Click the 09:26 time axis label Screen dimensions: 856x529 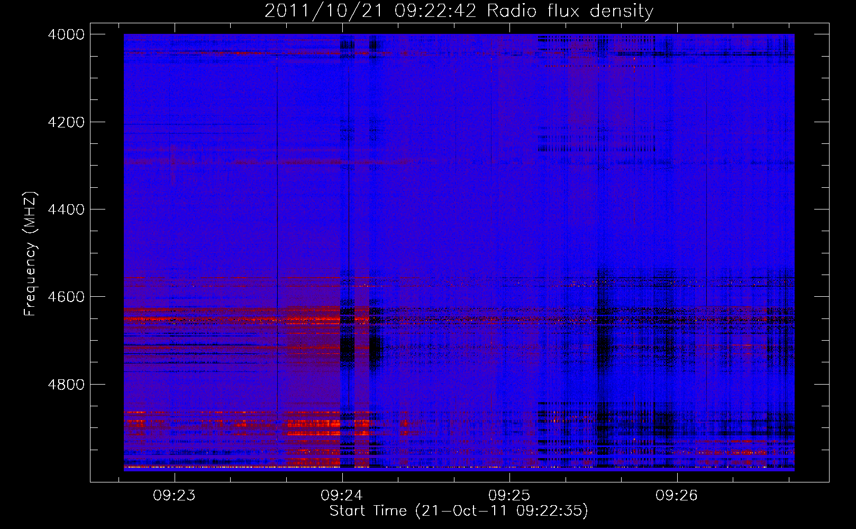[x=677, y=496]
